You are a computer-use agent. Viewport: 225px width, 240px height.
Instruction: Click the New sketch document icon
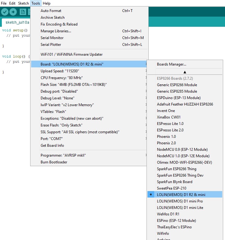[x=23, y=12]
